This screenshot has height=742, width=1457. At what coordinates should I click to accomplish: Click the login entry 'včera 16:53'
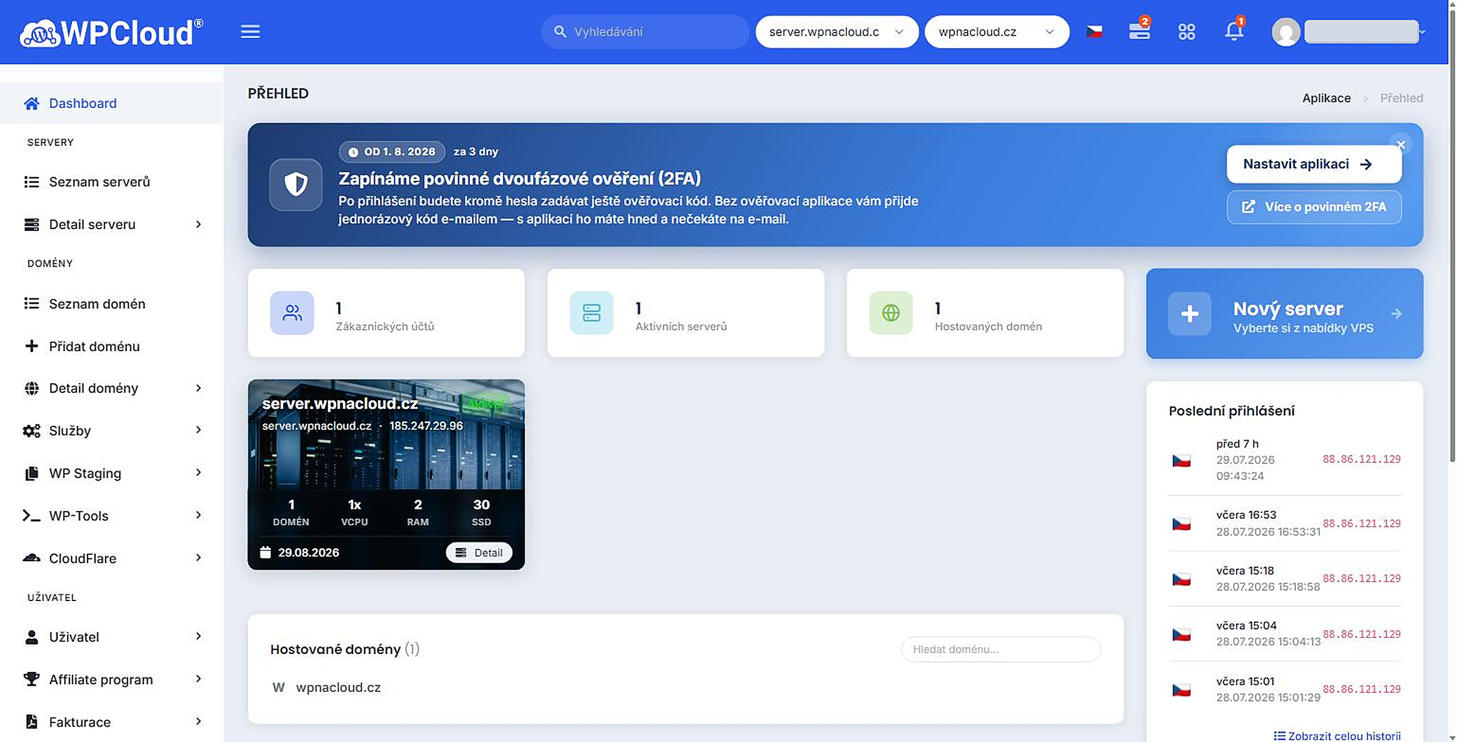pos(1285,523)
